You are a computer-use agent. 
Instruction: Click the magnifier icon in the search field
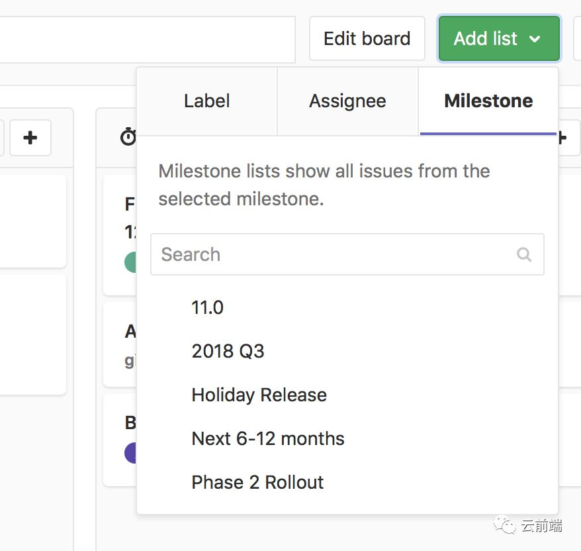click(x=524, y=254)
